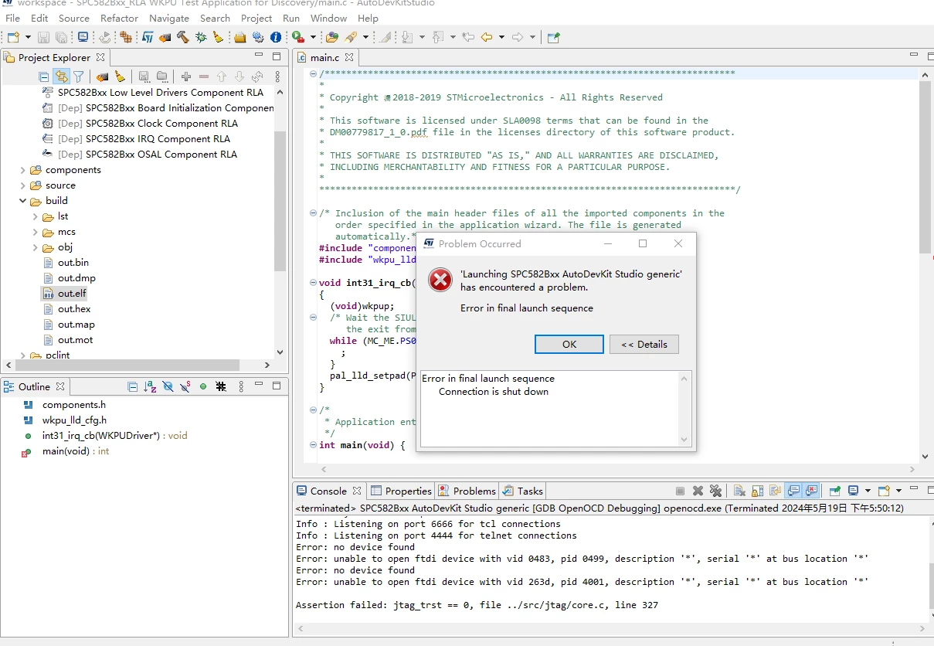Click Collapse All in Outline view

[x=133, y=386]
